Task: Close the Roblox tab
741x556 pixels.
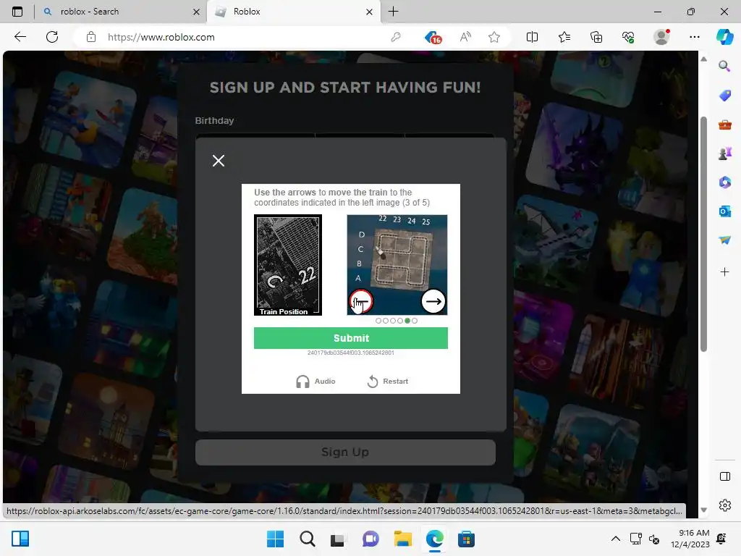Action: tap(369, 12)
